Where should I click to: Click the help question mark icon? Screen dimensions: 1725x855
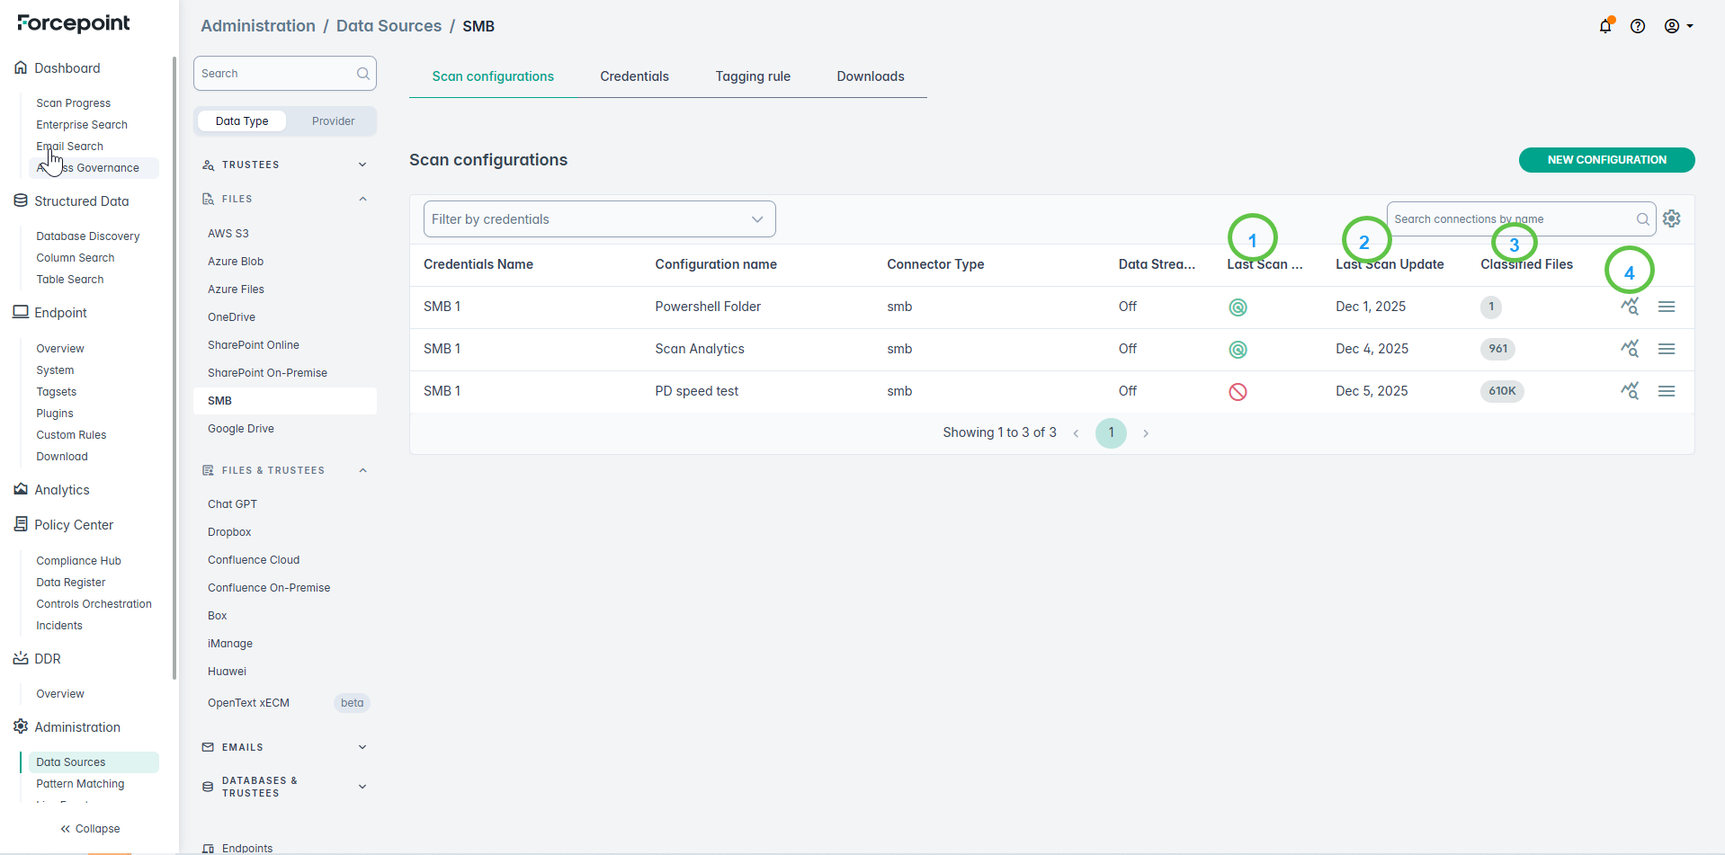point(1638,26)
